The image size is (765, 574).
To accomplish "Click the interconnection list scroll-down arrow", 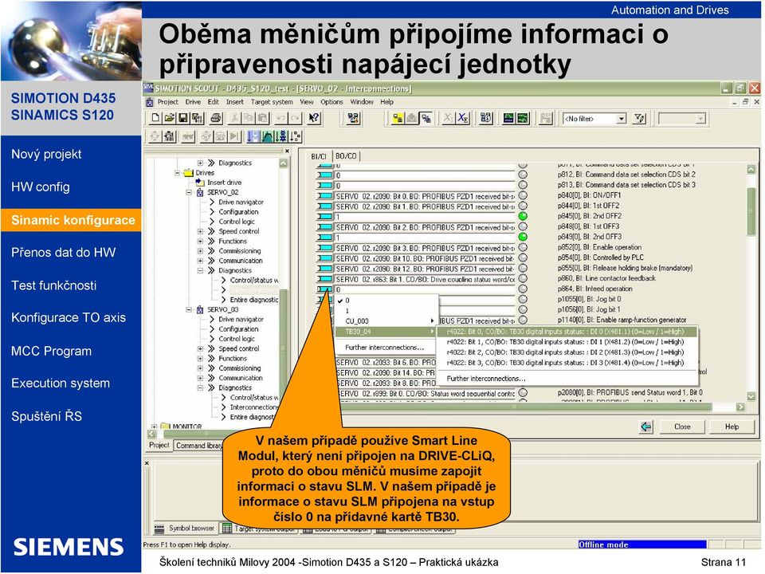I will [x=751, y=396].
